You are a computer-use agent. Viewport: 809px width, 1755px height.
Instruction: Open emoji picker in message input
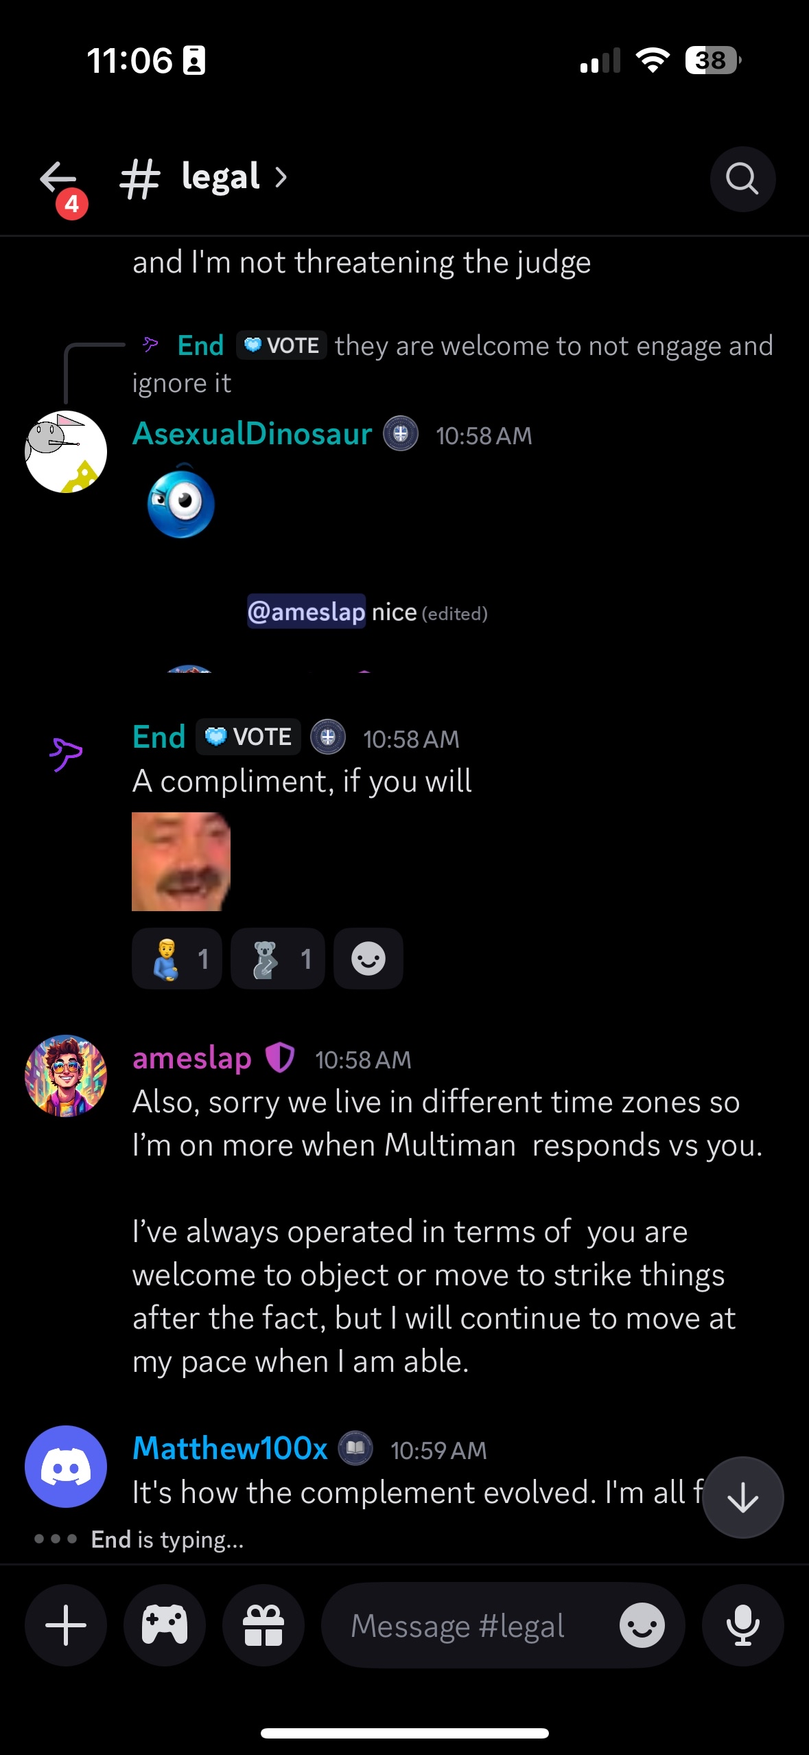pos(642,1625)
